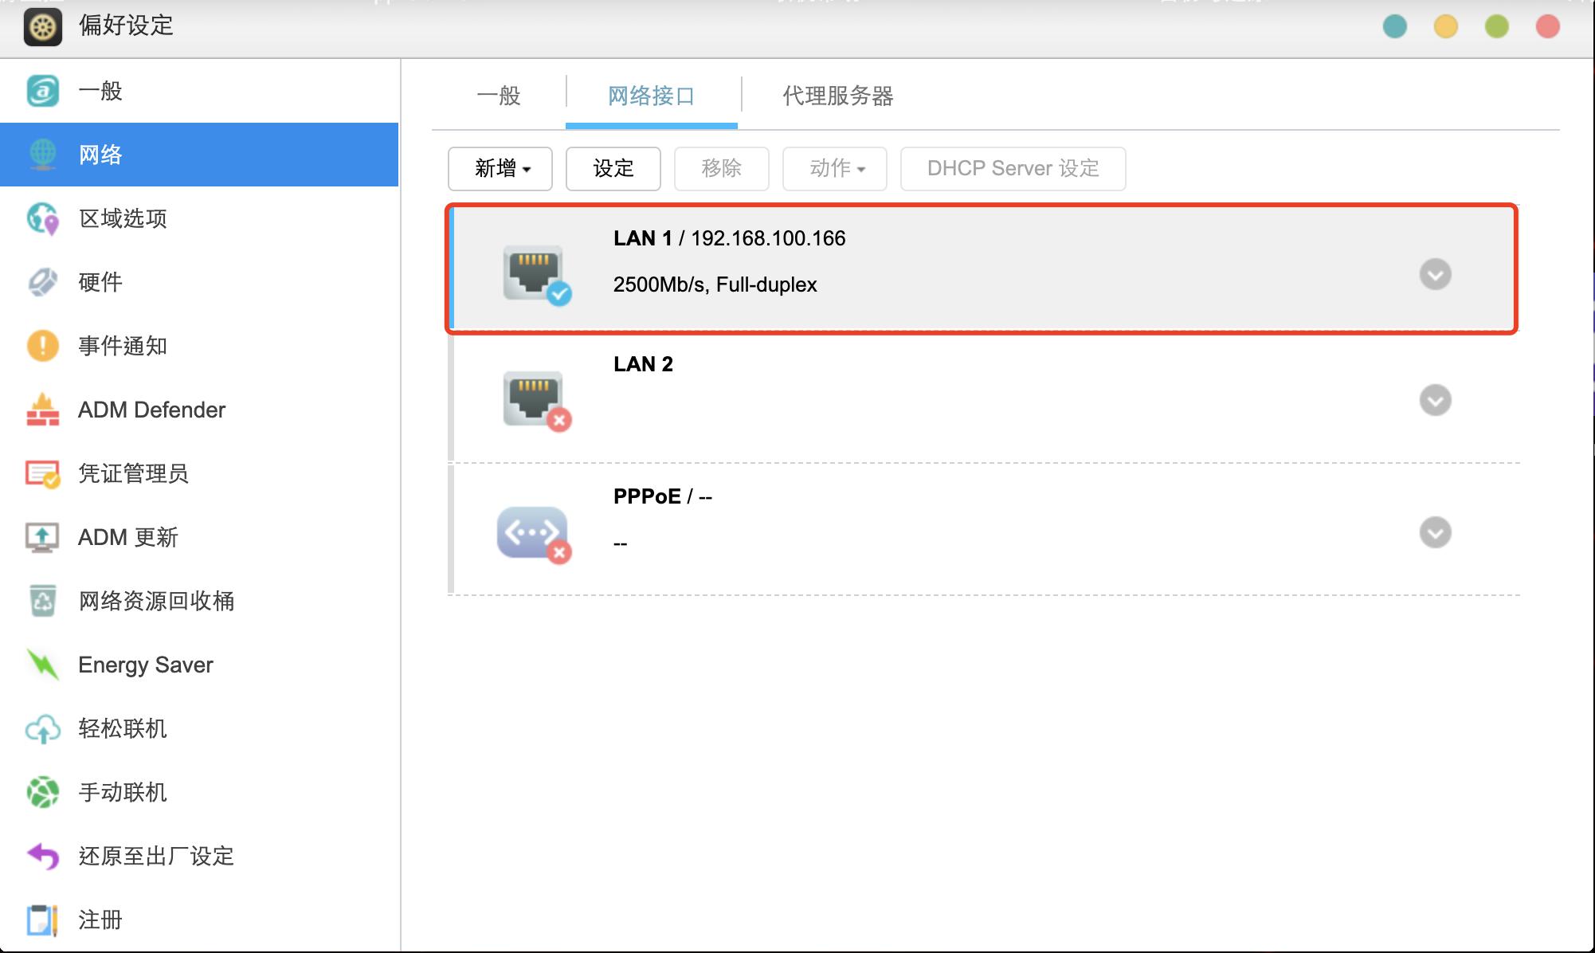This screenshot has height=953, width=1595.
Task: Click the 事件通知 alert icon
Action: pyautogui.click(x=42, y=346)
